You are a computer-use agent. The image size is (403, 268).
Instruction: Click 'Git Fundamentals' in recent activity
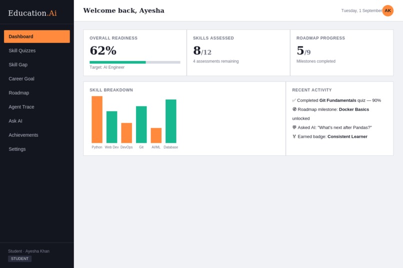coord(337,100)
